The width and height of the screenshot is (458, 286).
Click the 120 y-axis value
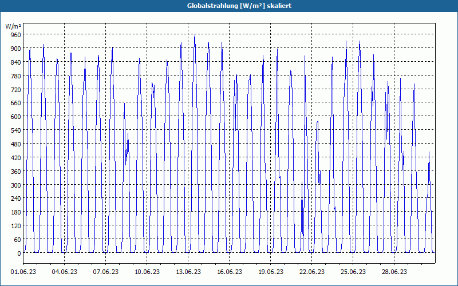(x=15, y=226)
